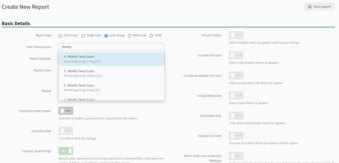The height and width of the screenshot is (163, 339).
Task: Pick 3 - Weekly Texas Scans option
Action: pos(111,73)
